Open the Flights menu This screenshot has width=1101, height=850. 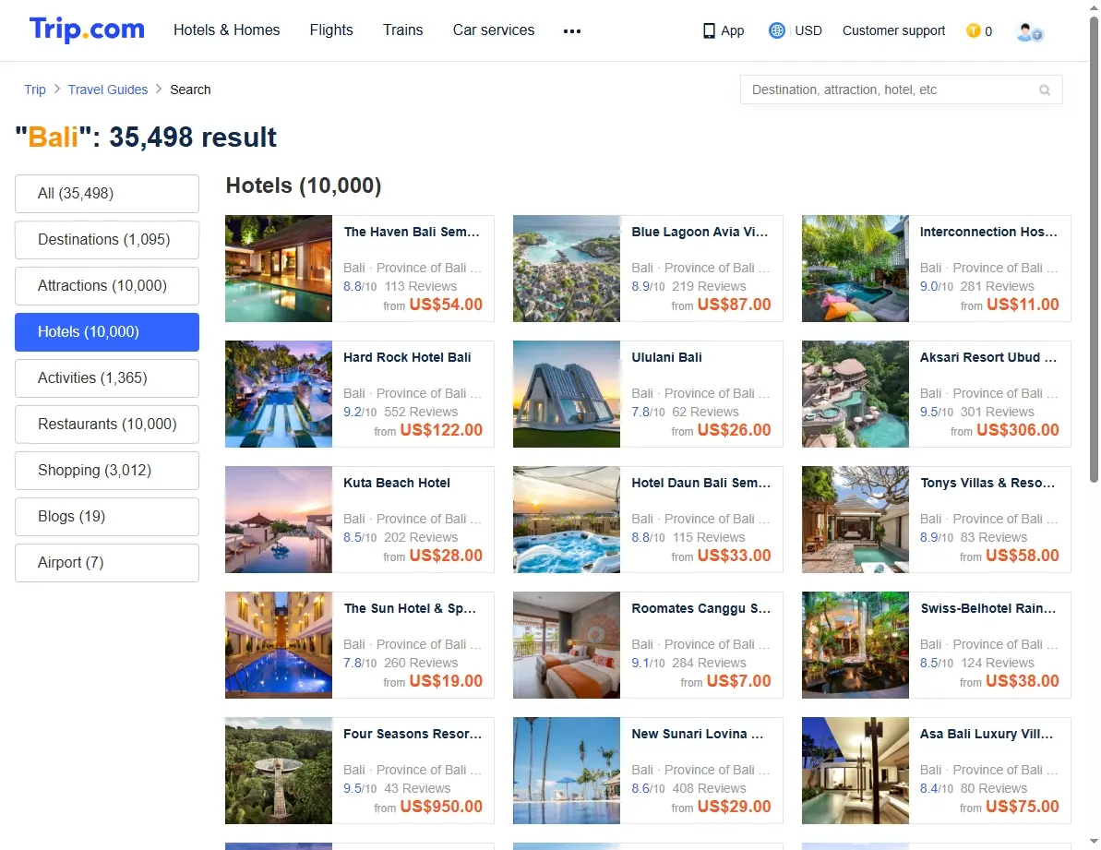(331, 30)
